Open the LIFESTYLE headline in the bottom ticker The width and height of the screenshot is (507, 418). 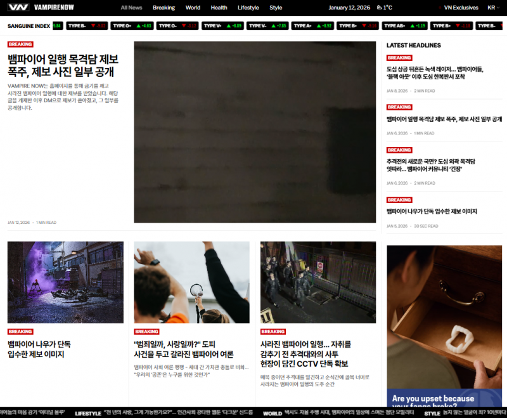164,413
